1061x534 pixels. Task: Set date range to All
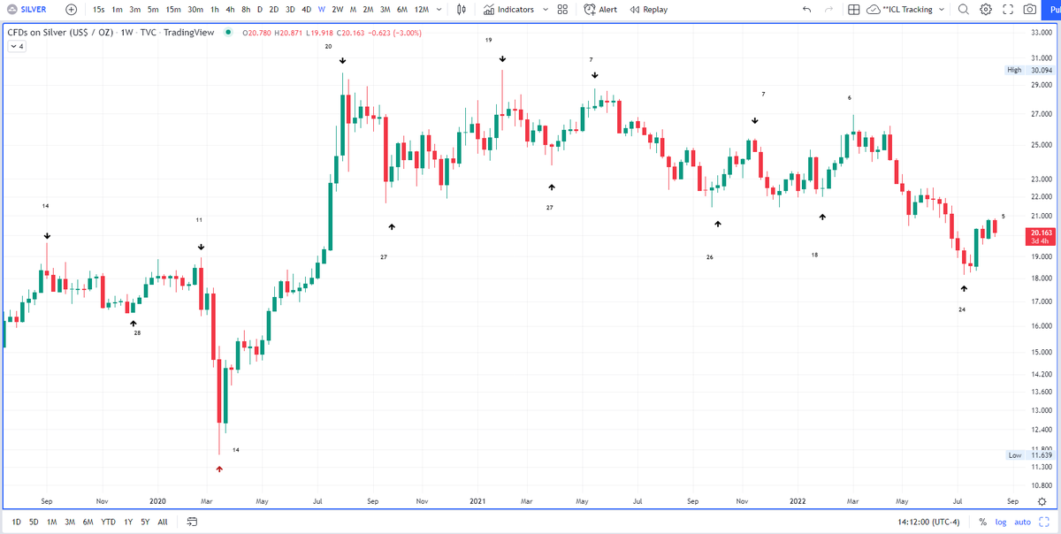click(163, 522)
